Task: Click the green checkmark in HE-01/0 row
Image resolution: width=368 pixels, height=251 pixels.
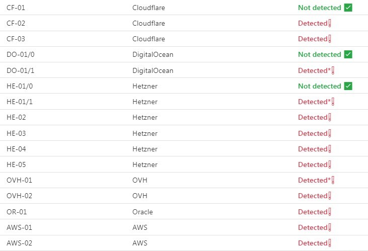Action: tap(348, 86)
